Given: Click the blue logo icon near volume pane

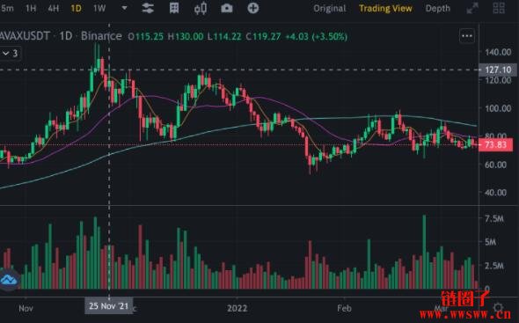Looking at the screenshot, I should 9,280.
